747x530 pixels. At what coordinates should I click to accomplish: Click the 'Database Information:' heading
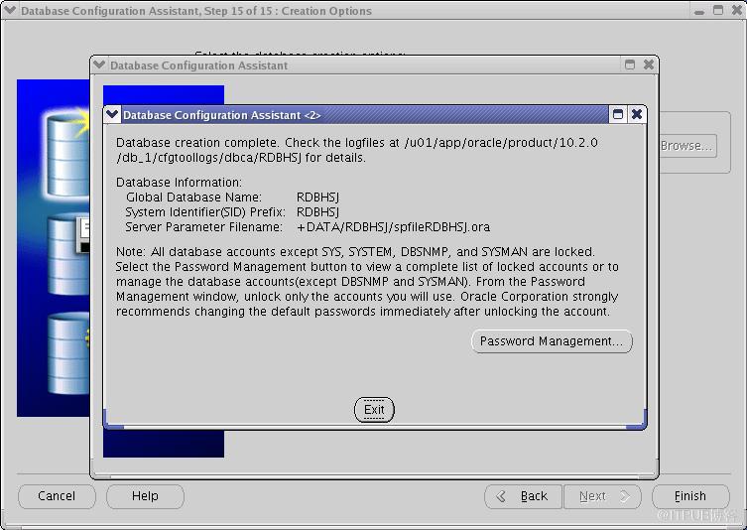click(x=180, y=183)
